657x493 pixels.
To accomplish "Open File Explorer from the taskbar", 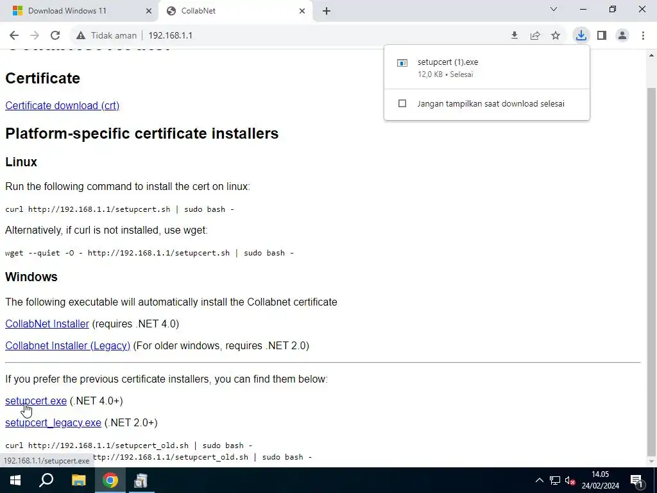I will [78, 480].
